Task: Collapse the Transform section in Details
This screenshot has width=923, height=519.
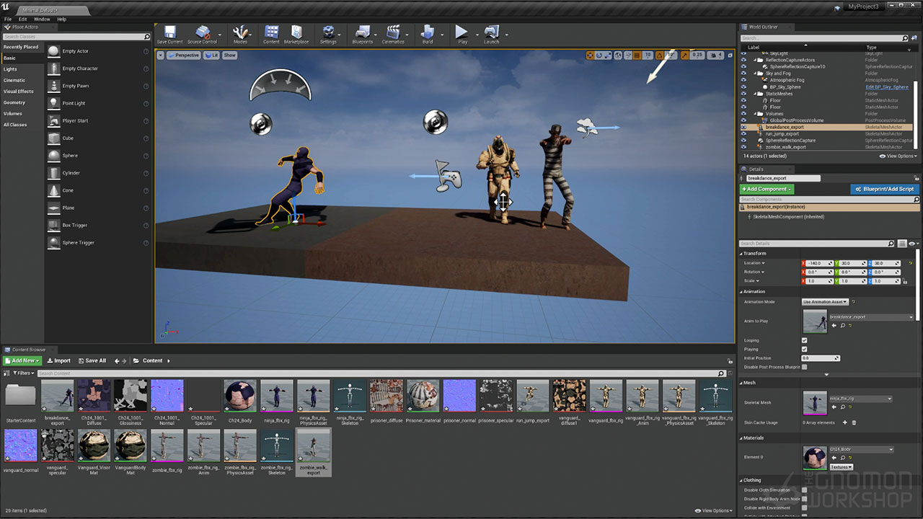Action: [755, 254]
